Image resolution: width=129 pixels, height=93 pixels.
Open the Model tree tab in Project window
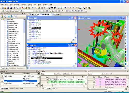[x=13, y=68]
